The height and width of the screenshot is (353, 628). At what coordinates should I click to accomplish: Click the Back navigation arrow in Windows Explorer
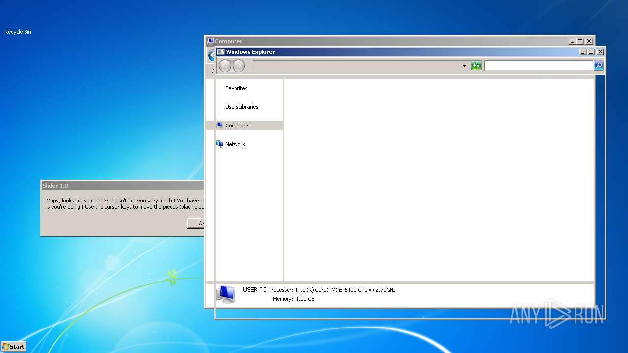pos(225,66)
